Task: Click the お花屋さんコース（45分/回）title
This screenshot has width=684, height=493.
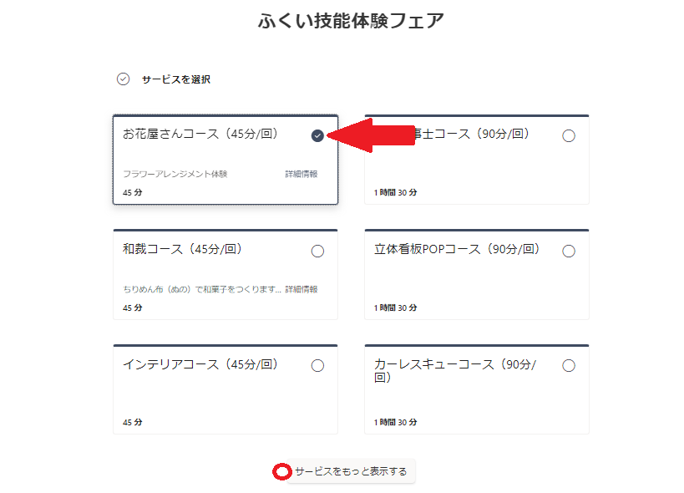Action: 200,134
